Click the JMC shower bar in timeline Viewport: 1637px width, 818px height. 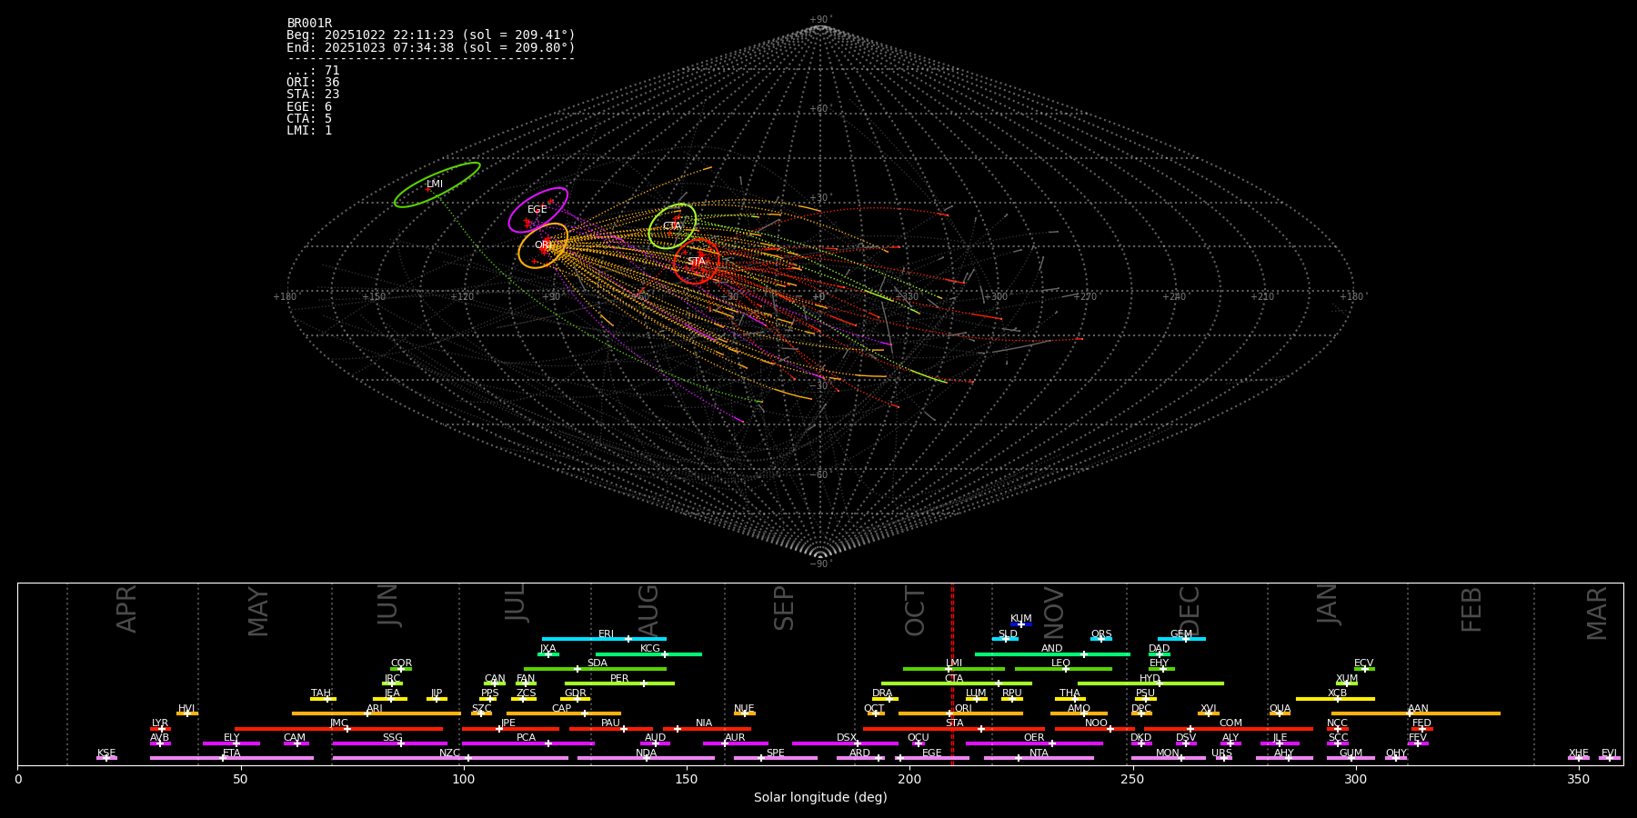pyautogui.click(x=339, y=729)
